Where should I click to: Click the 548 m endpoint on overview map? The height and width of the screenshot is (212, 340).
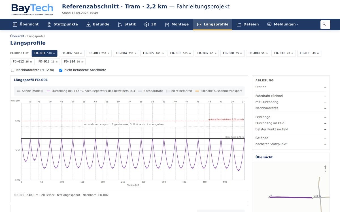click(313, 198)
